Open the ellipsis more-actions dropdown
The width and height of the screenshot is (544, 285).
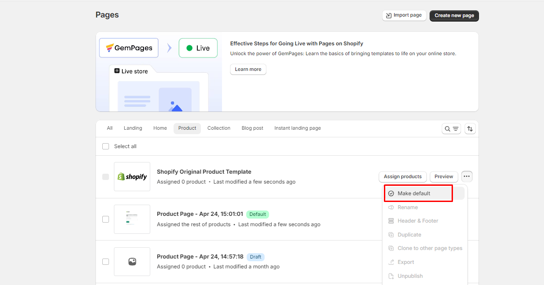(466, 176)
